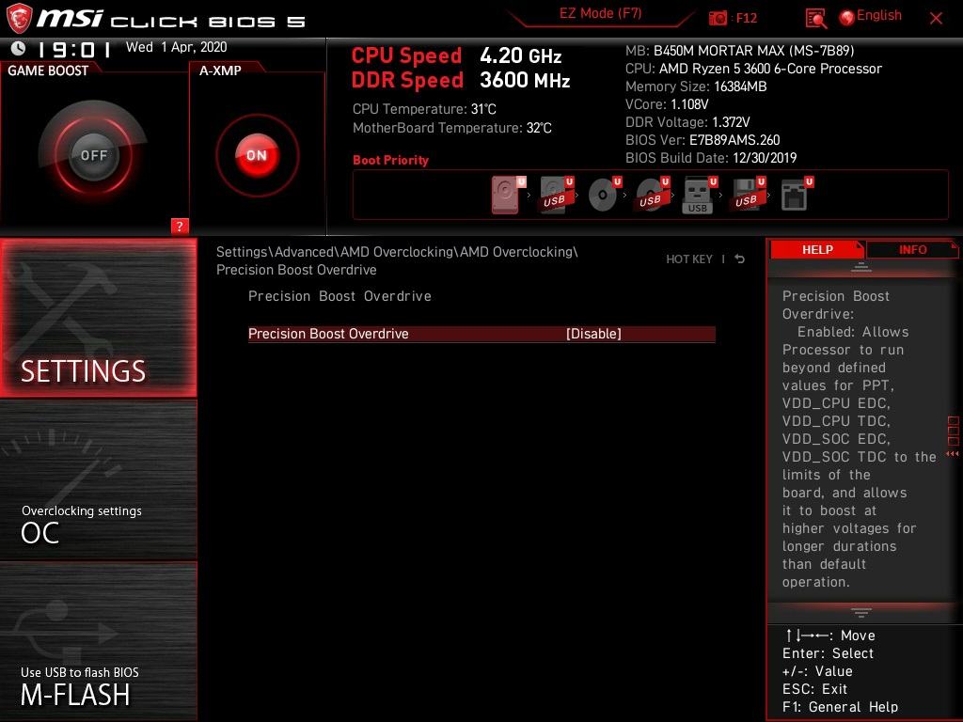963x722 pixels.
Task: Take screenshot with F12 camera icon
Action: pyautogui.click(x=718, y=18)
